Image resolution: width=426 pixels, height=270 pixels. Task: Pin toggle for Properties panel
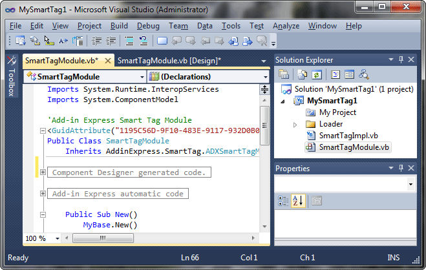pyautogui.click(x=401, y=168)
